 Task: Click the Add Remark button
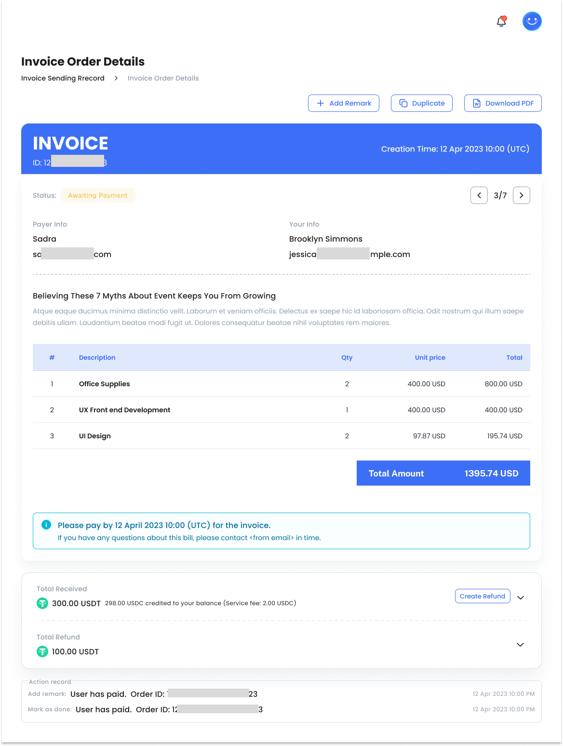[x=344, y=103]
